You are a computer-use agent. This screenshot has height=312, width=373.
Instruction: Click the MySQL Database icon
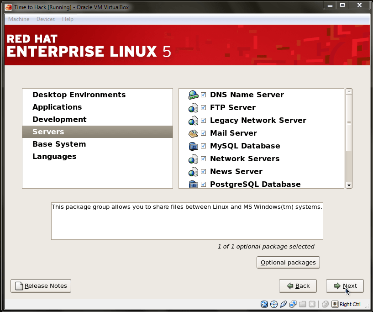point(193,146)
